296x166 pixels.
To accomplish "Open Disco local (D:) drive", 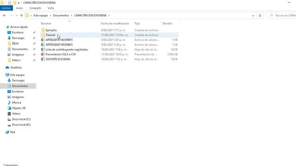I will click(x=21, y=125).
